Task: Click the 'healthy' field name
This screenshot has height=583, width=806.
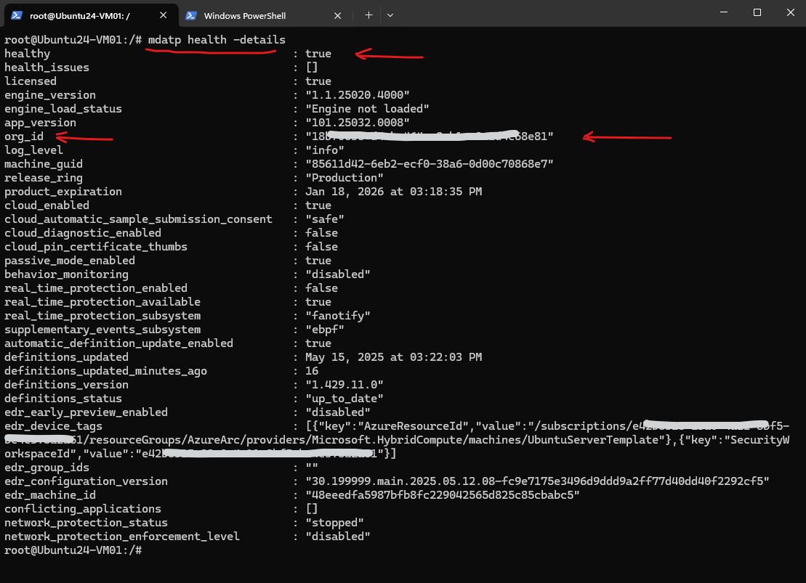Action: pos(27,54)
